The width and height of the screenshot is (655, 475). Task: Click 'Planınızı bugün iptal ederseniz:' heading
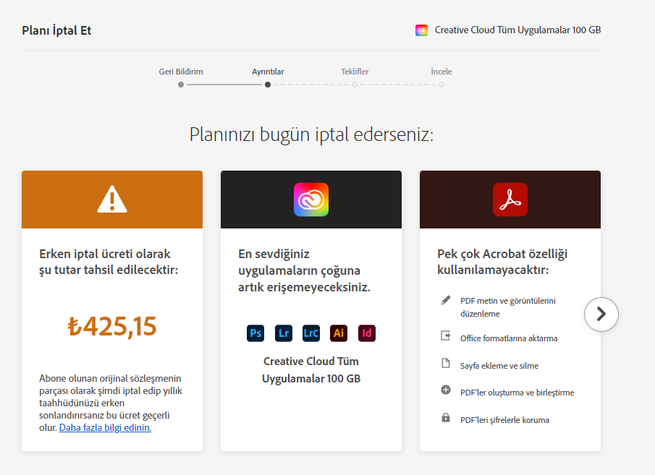tap(311, 134)
